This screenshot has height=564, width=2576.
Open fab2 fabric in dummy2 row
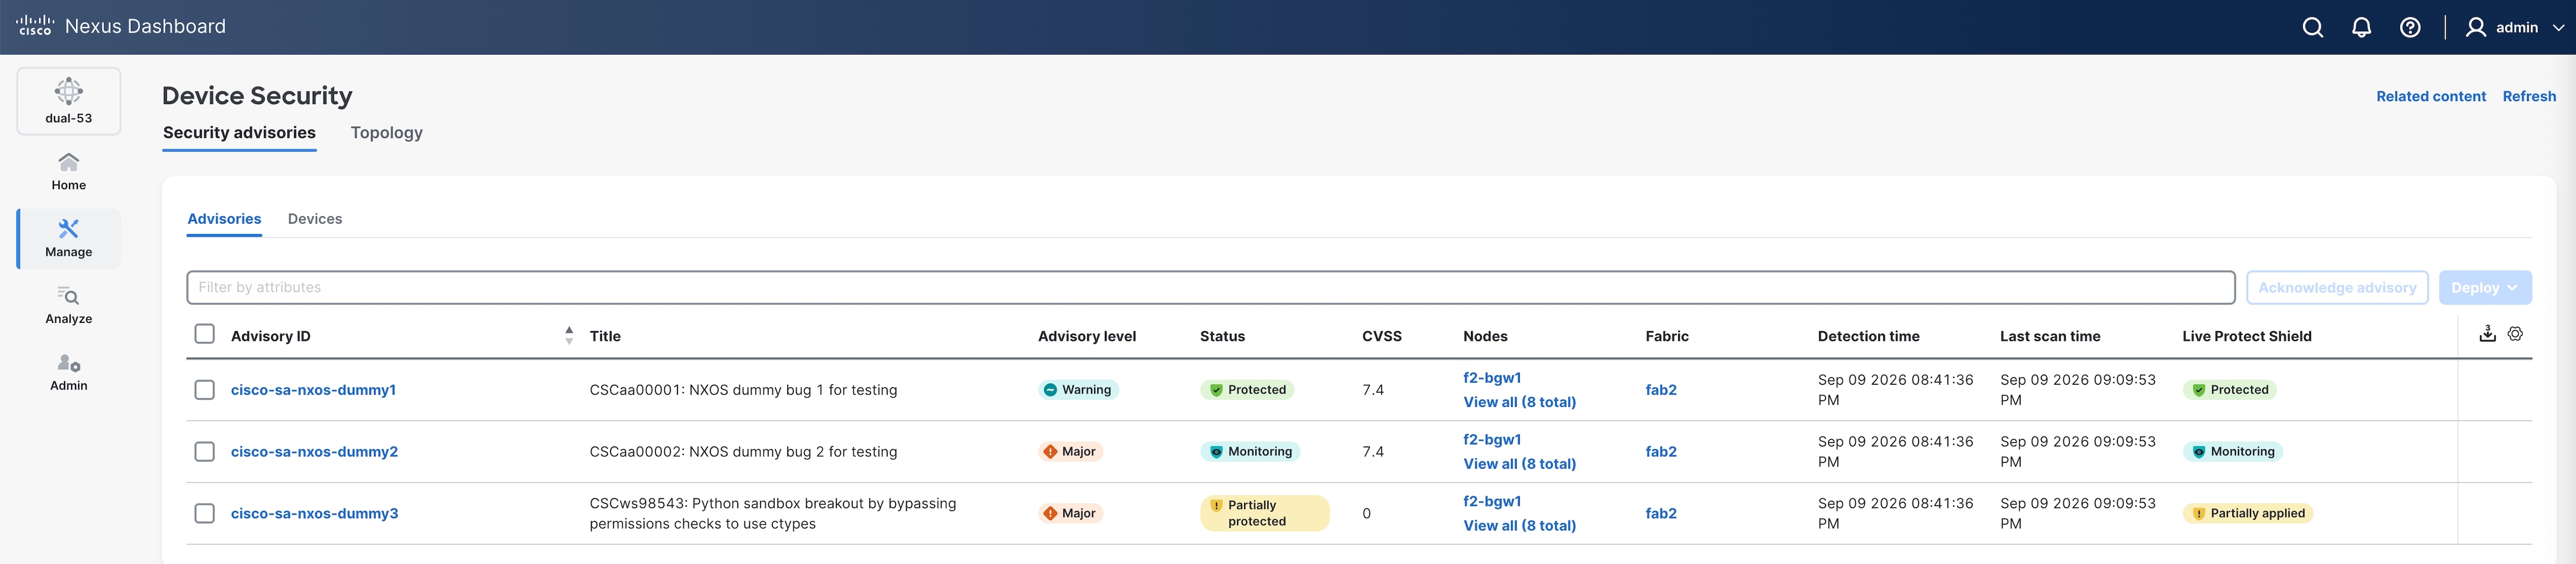pyautogui.click(x=1661, y=452)
